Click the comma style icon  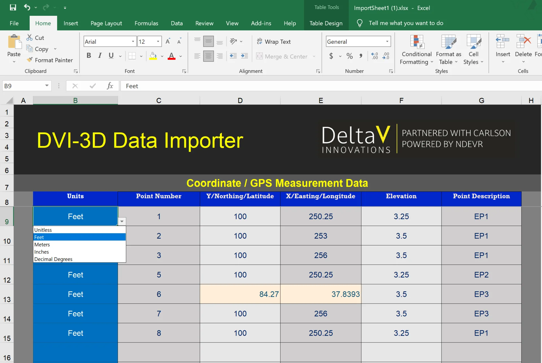[x=361, y=56]
